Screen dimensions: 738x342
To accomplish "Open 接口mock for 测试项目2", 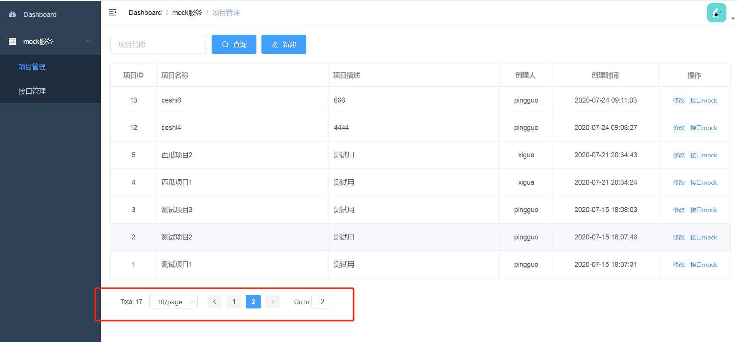I will click(704, 237).
